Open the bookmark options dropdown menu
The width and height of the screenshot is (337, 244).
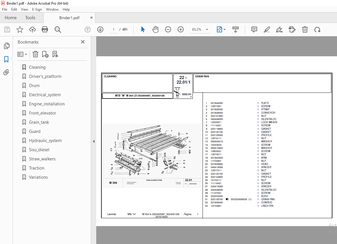22,54
